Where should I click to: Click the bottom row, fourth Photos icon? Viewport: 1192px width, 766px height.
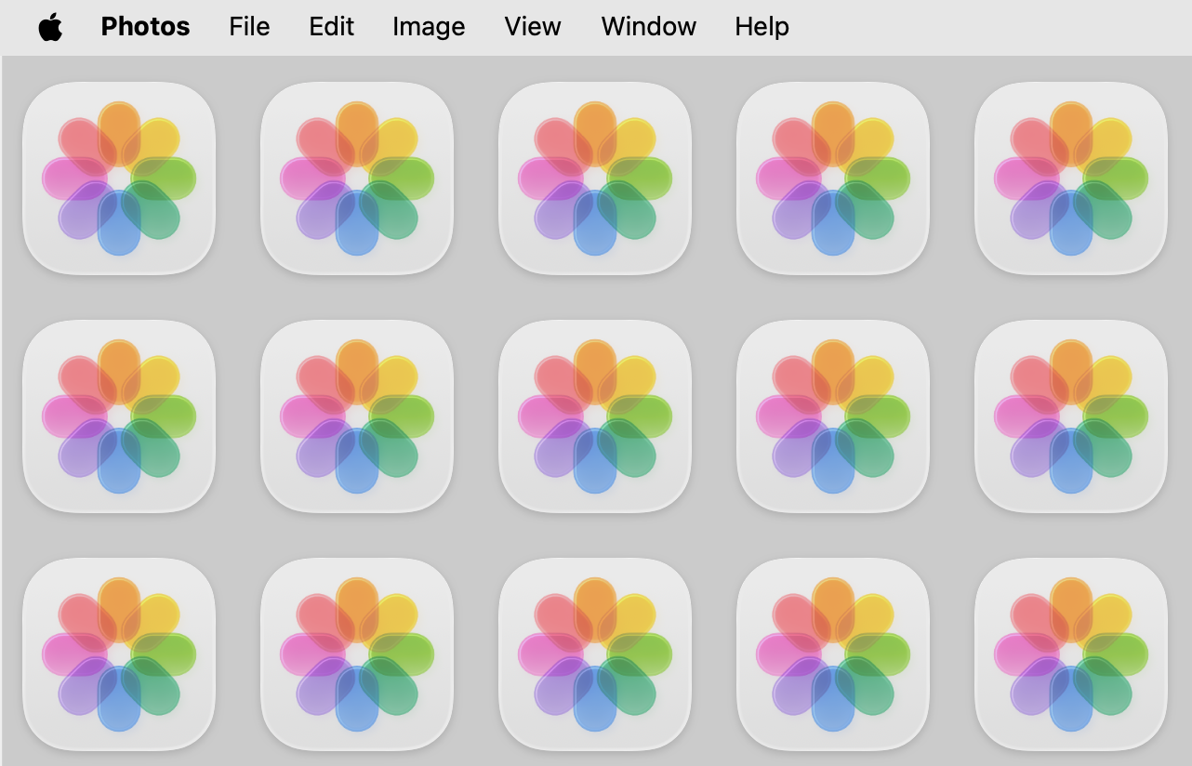pyautogui.click(x=833, y=654)
